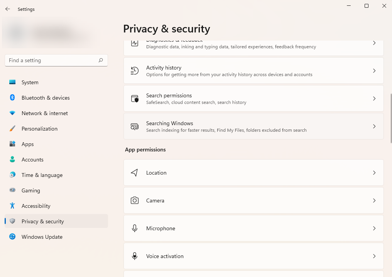Click the Find a setting search box
392x277 pixels.
56,60
